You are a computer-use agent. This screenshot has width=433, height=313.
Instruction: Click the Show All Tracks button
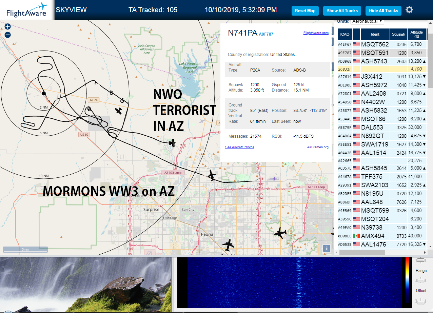click(x=342, y=11)
